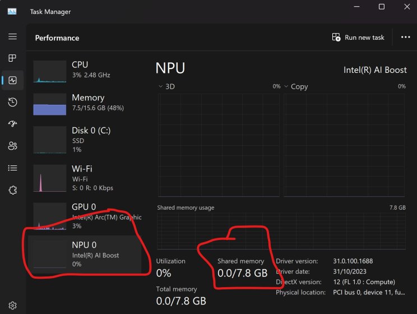
Task: Open the Startup apps page
Action: tap(12, 124)
